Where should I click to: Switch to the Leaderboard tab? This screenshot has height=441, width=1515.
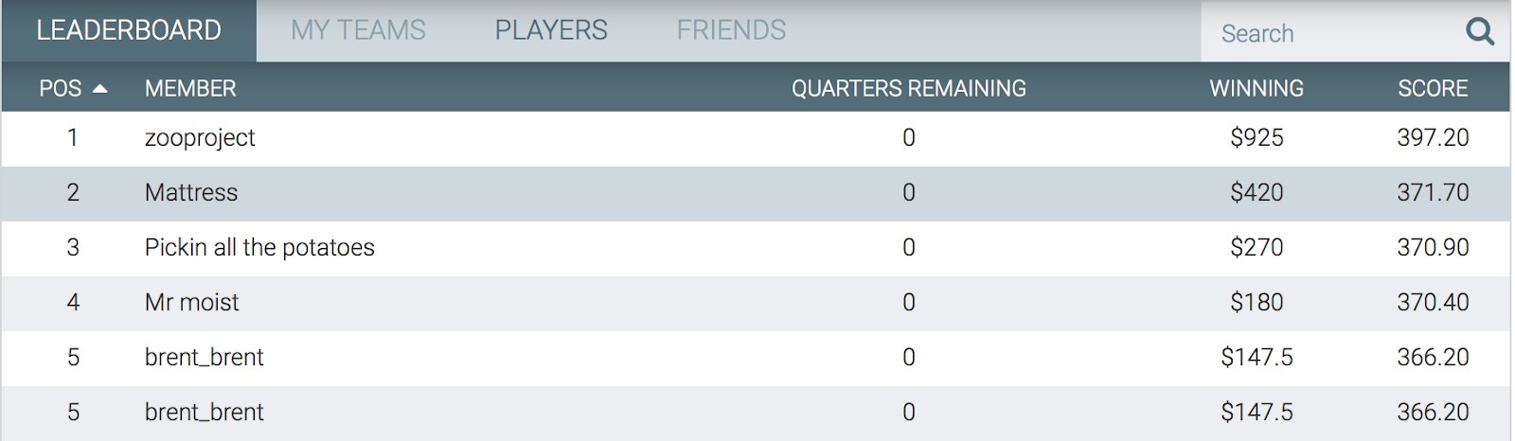129,30
